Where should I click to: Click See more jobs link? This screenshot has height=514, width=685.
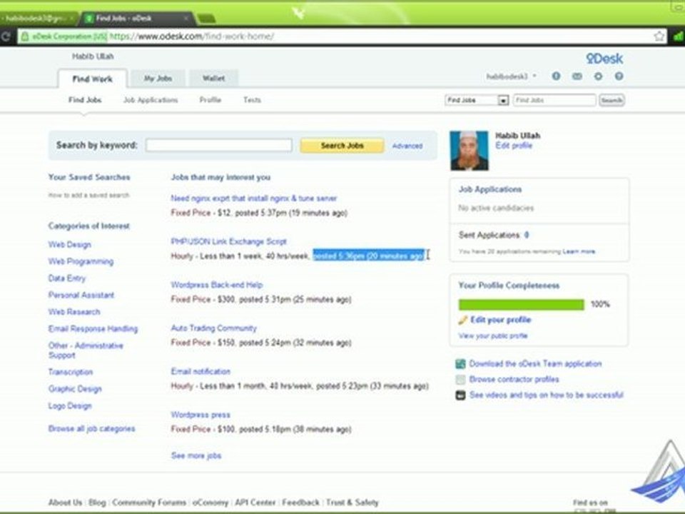pos(196,456)
